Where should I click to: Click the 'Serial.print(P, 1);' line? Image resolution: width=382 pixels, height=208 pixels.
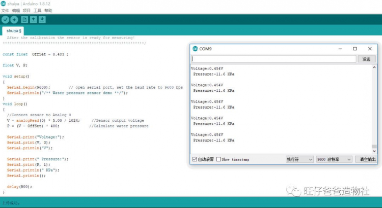[x=29, y=164]
